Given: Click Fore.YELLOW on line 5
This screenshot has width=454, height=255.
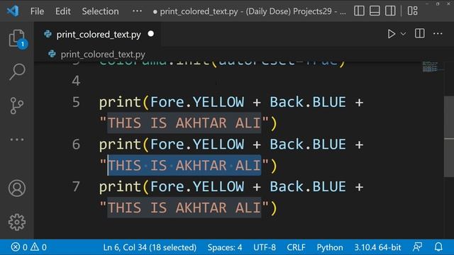Looking at the screenshot, I should [197, 102].
